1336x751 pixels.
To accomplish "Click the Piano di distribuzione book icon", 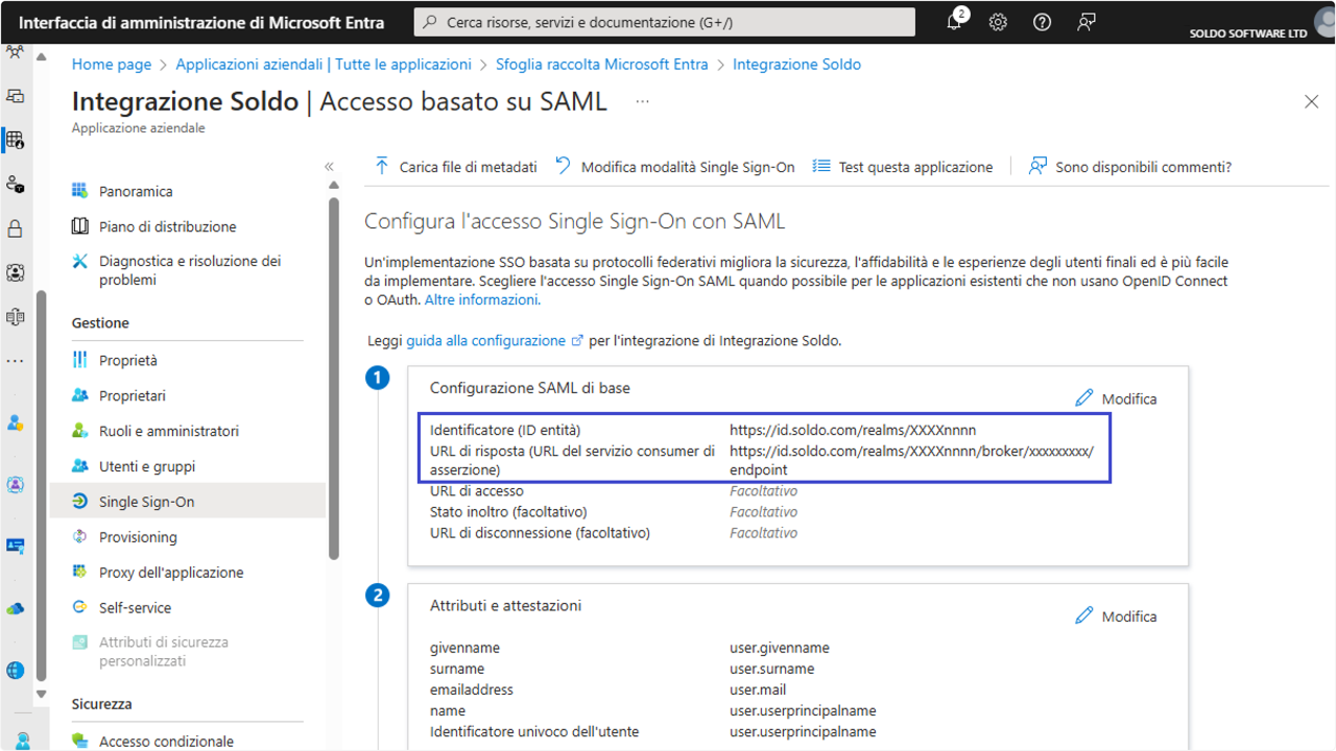I will pos(79,226).
